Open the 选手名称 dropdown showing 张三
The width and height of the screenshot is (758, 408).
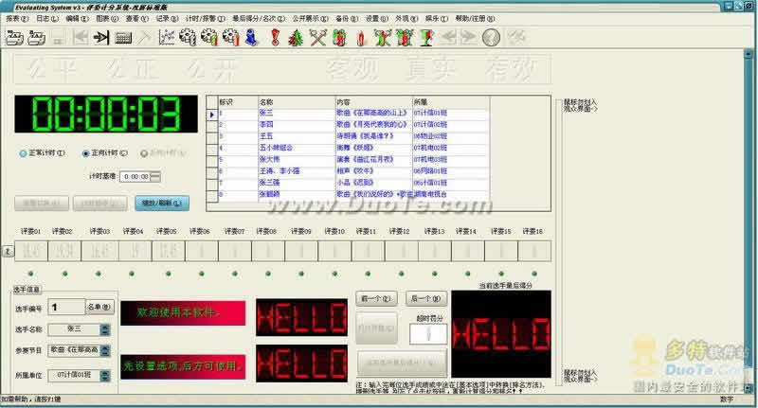[105, 329]
